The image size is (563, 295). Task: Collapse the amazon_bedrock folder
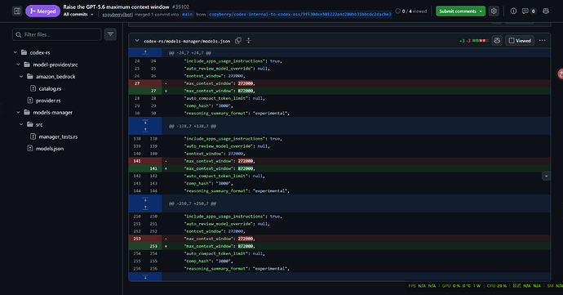[x=21, y=77]
